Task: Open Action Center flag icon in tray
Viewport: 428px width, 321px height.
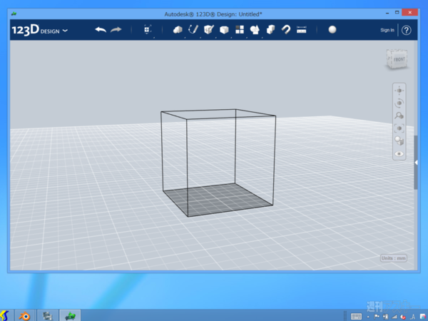Action: tap(377, 317)
